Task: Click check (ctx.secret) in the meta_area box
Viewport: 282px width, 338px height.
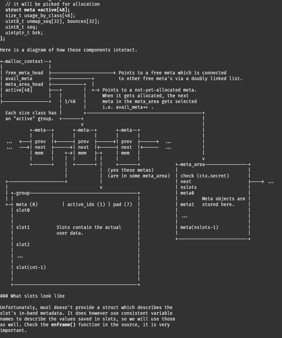Action: [205, 176]
